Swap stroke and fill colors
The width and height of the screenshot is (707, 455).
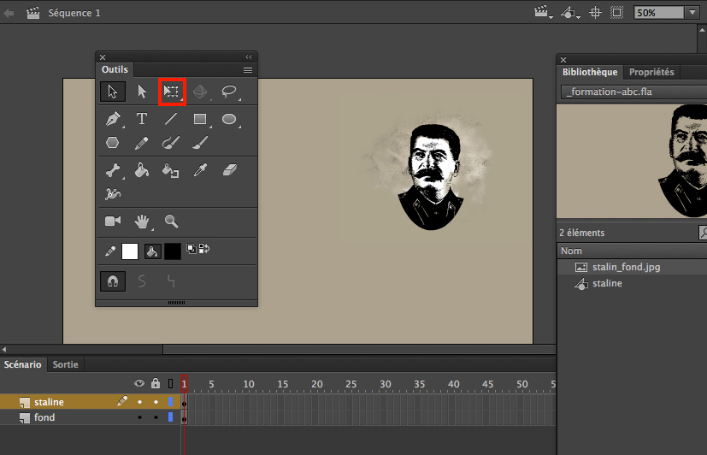204,249
